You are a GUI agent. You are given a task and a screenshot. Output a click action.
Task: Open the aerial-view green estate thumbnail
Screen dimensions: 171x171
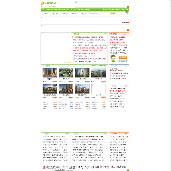[x=66, y=73]
